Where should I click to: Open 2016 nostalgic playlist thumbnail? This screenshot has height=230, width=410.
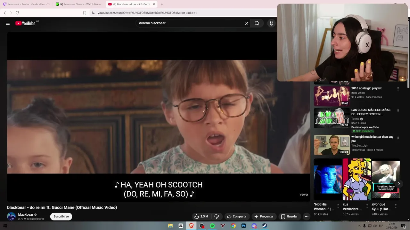(332, 96)
